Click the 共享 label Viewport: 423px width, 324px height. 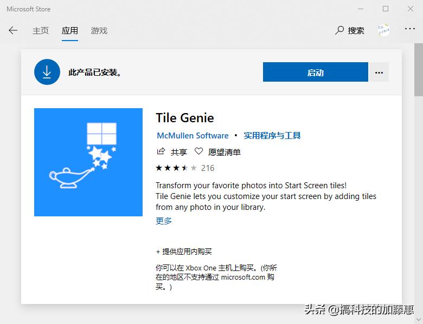point(179,152)
